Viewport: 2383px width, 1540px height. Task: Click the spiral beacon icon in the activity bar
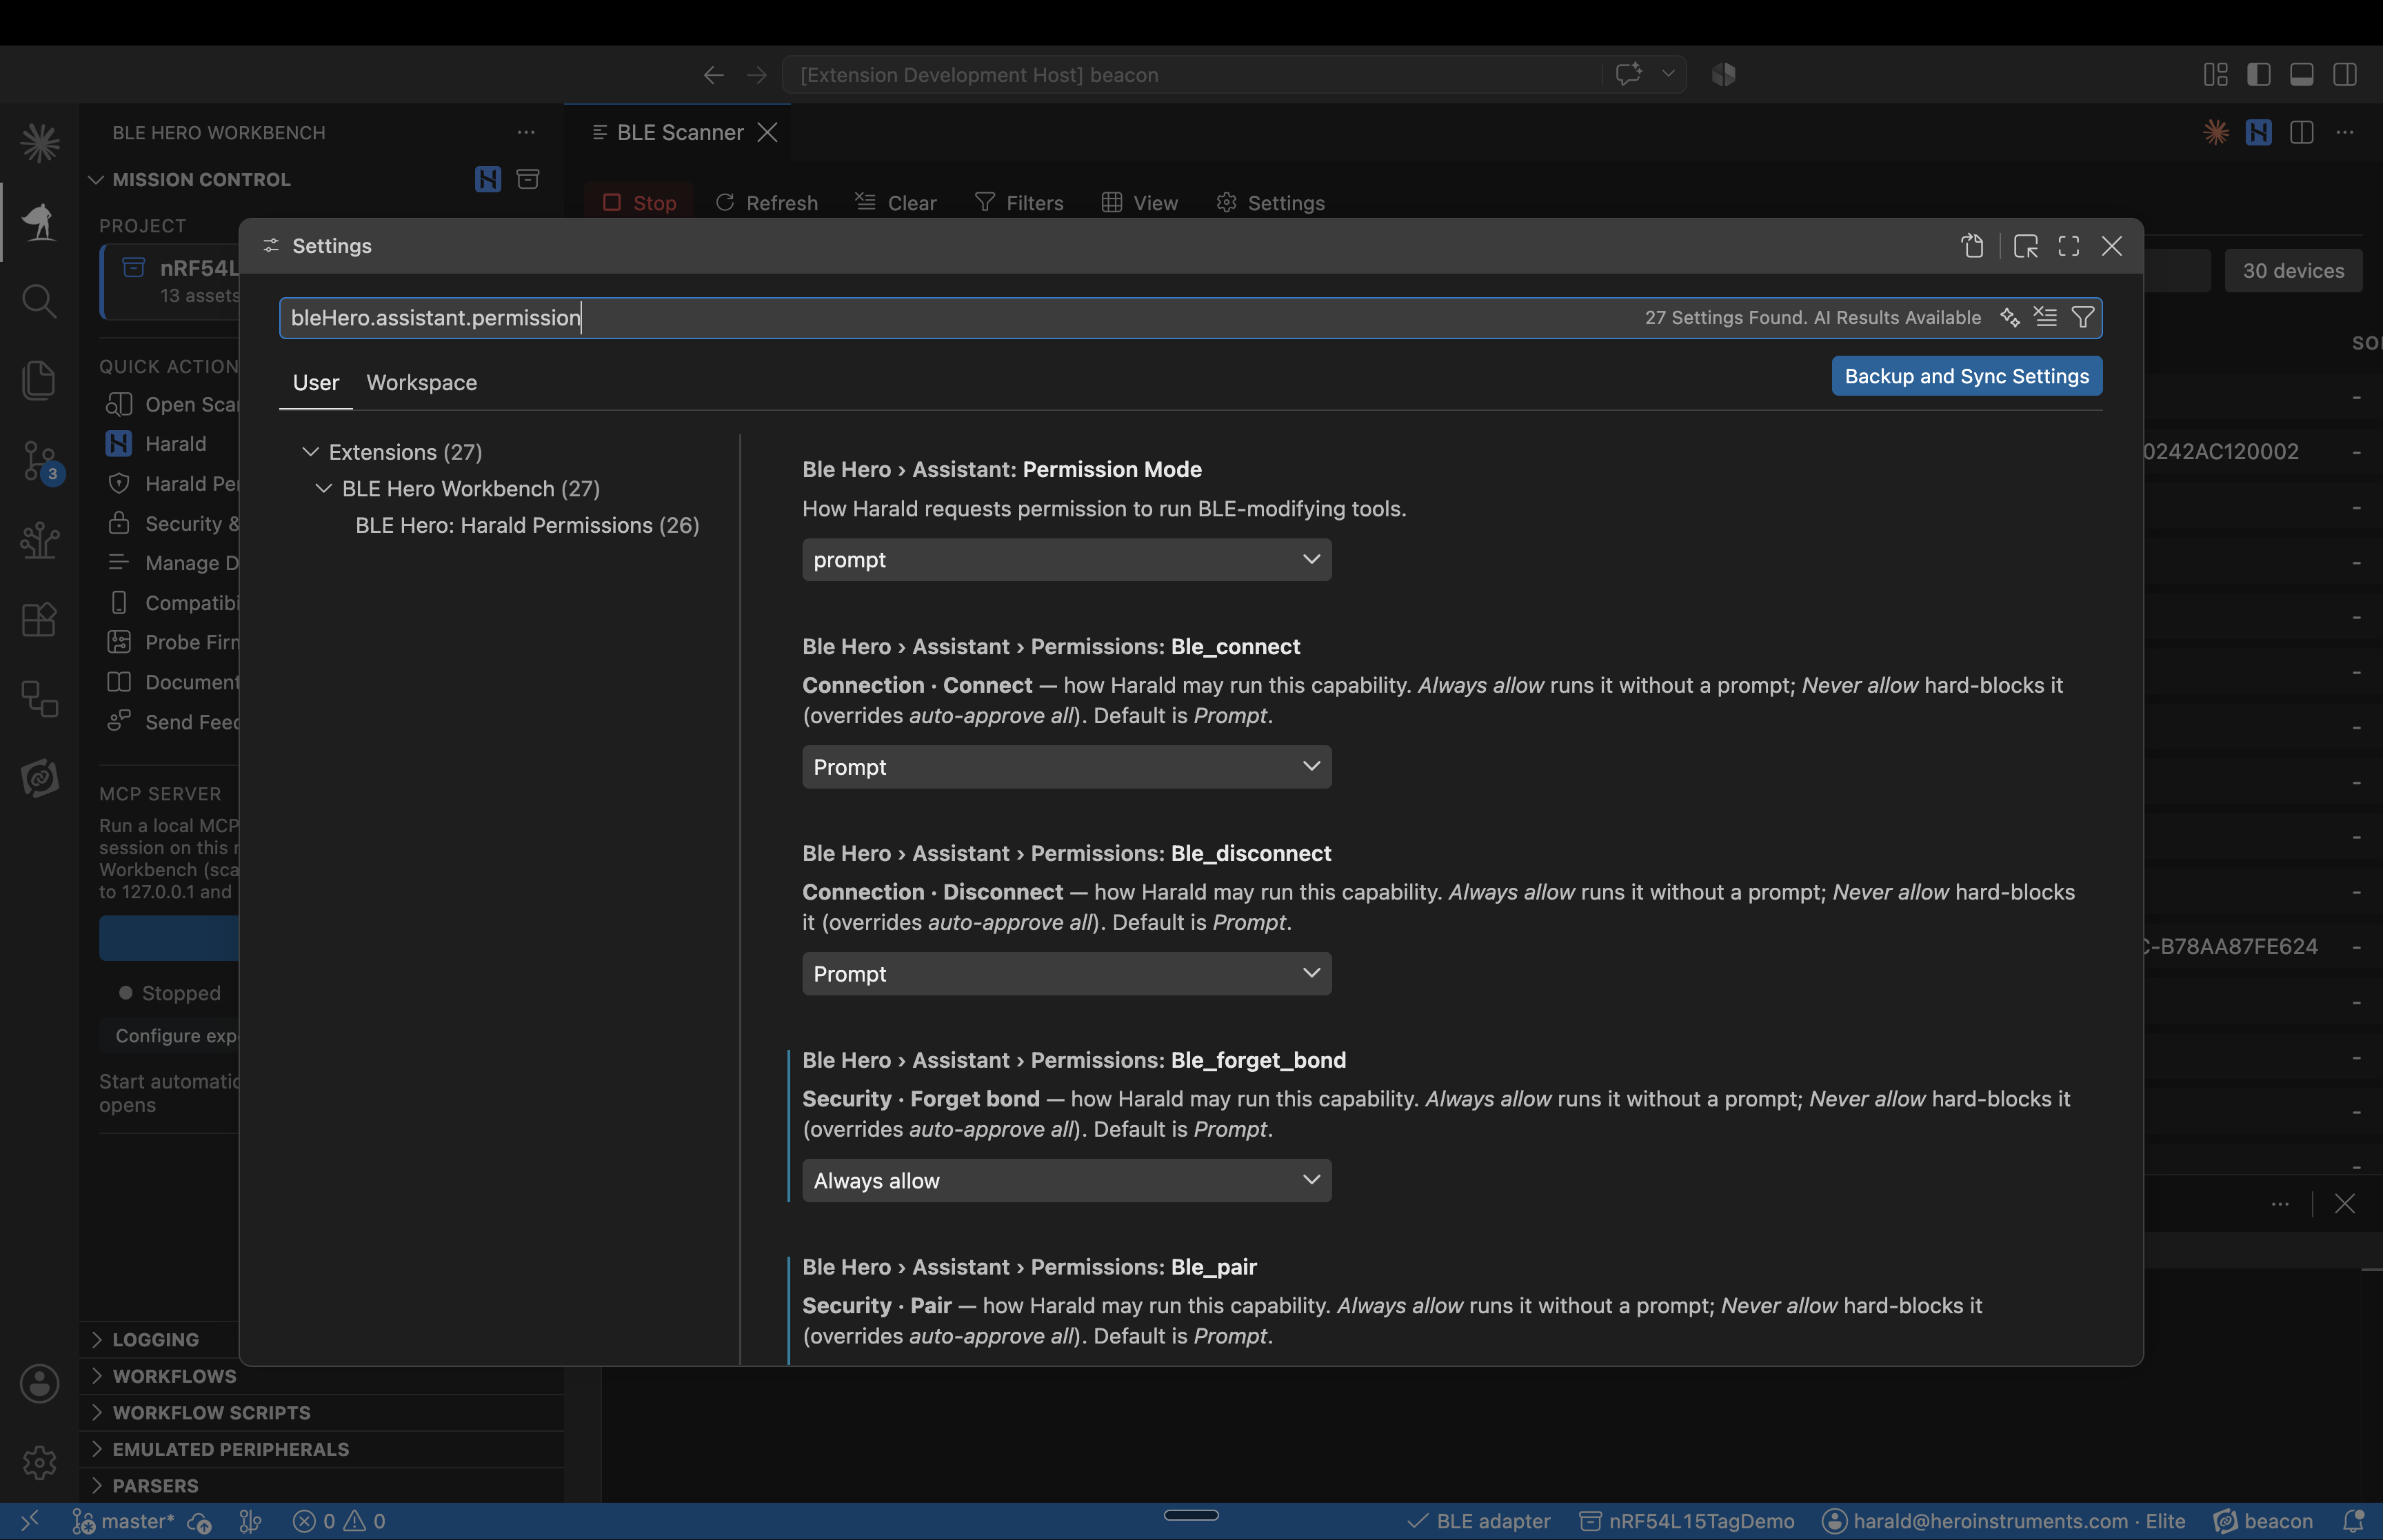pyautogui.click(x=39, y=778)
